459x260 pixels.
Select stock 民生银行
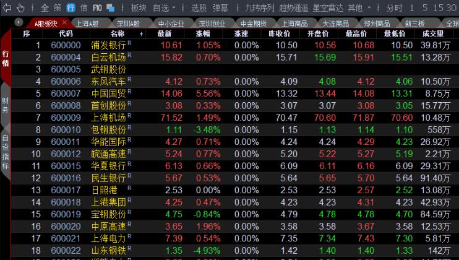(x=108, y=178)
